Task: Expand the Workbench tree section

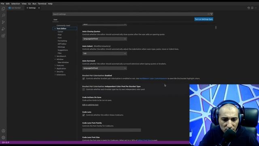Action: pyautogui.click(x=55, y=56)
